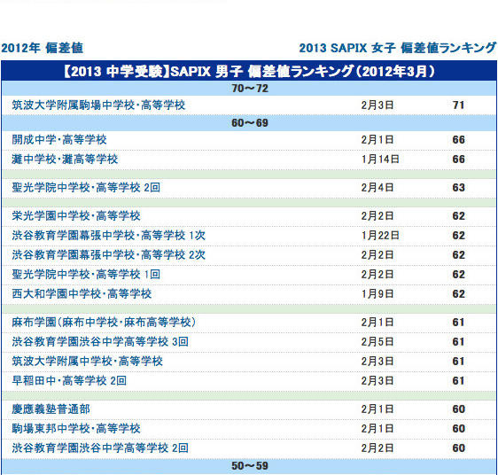The height and width of the screenshot is (475, 498).
Task: Click score 62 in 西大和学園 row
Action: click(x=459, y=294)
